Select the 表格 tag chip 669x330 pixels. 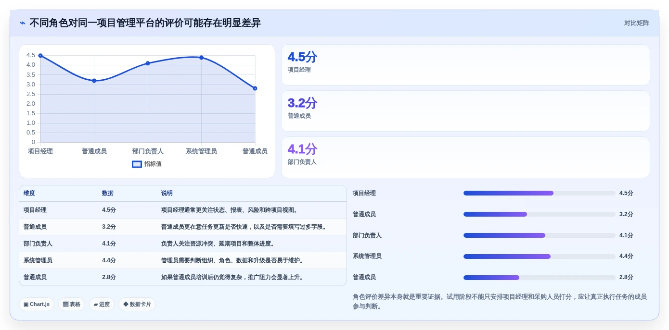(x=72, y=305)
